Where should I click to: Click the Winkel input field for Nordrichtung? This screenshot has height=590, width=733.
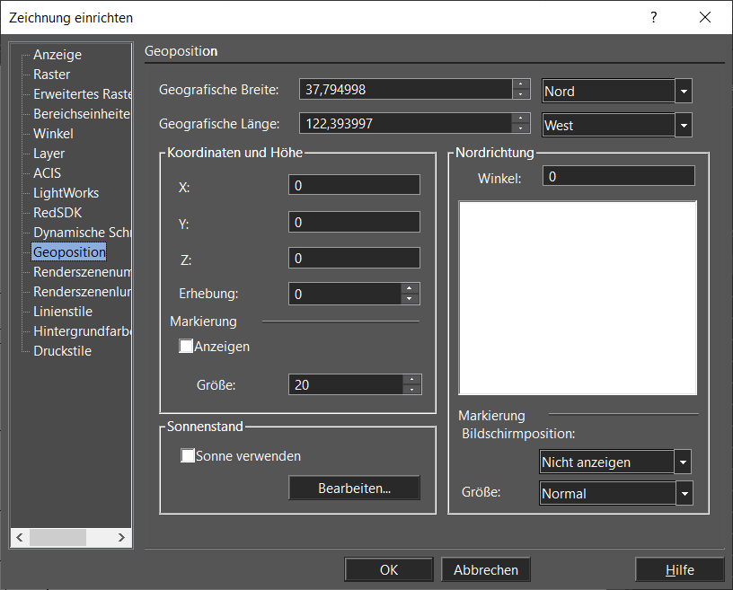(x=618, y=177)
